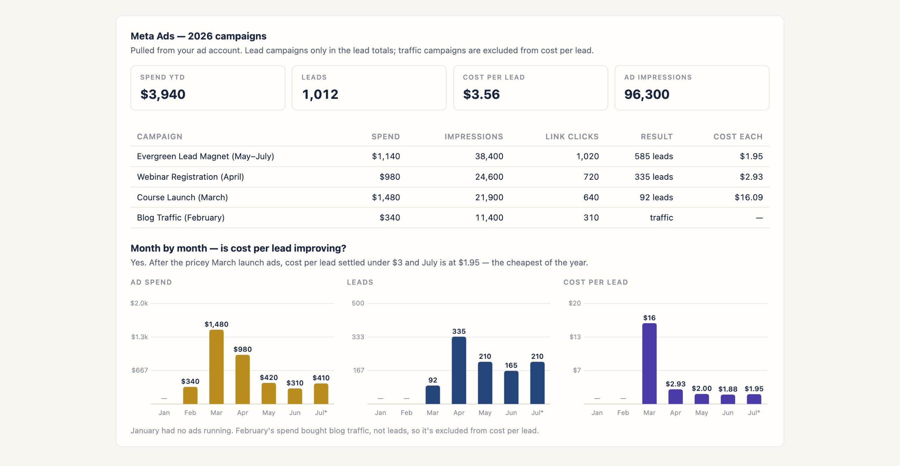Click the April $2.93 bar in Cost Per Lead chart

click(x=675, y=397)
